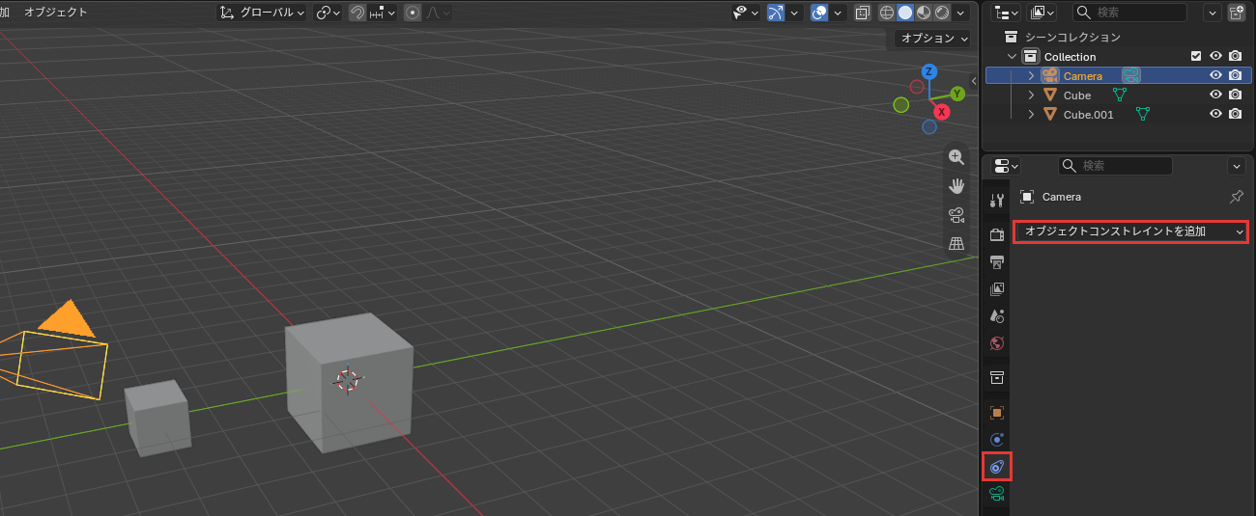This screenshot has height=516, width=1256.
Task: Hide Cube.001 in viewport
Action: [1216, 114]
